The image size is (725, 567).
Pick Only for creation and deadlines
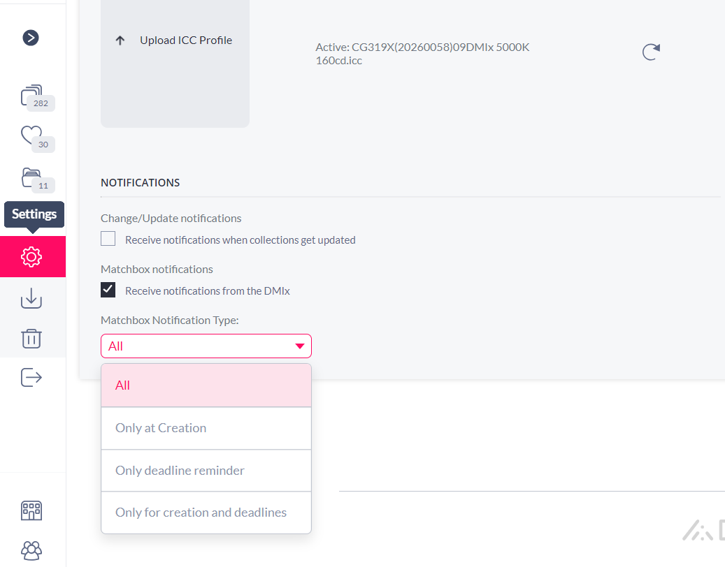tap(206, 513)
